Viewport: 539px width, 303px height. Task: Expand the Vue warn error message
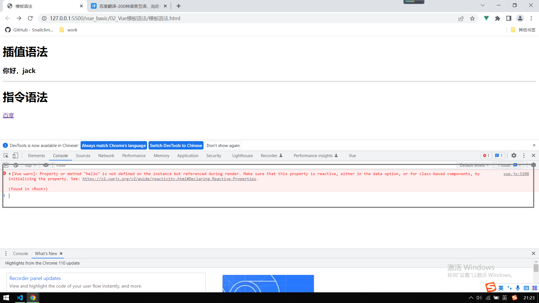(10, 174)
